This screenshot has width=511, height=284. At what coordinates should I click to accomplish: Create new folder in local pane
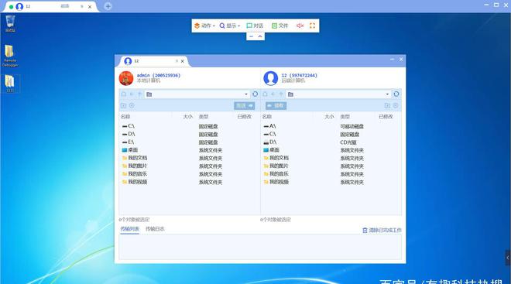coord(124,105)
